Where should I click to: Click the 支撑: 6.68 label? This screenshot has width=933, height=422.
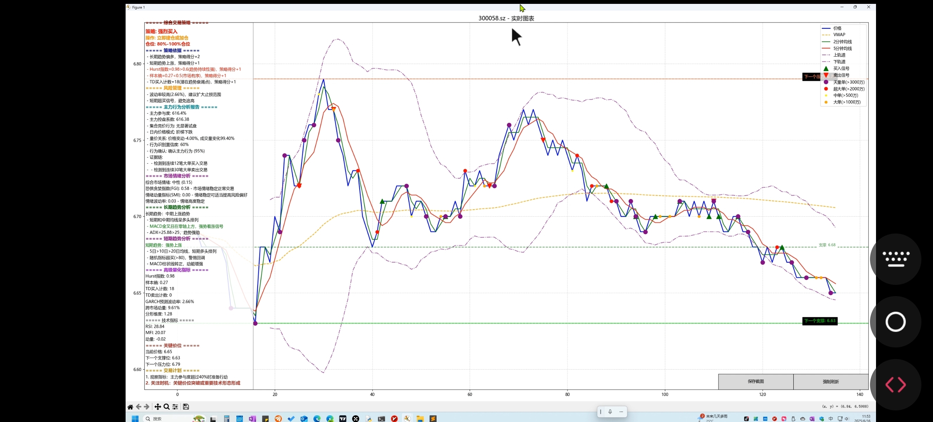827,245
